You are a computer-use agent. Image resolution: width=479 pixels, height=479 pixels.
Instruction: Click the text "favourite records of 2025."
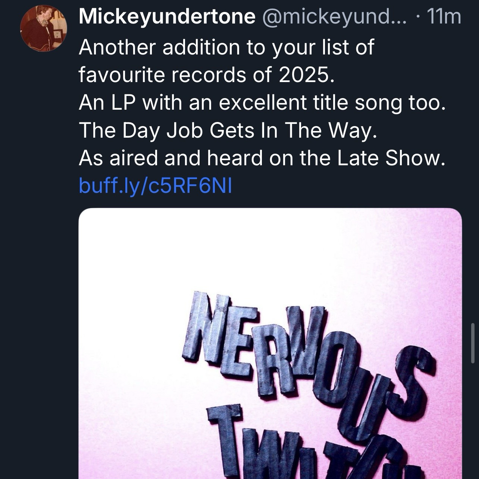[x=204, y=75]
